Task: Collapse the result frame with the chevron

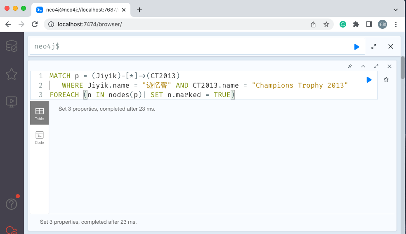Action: [363, 66]
